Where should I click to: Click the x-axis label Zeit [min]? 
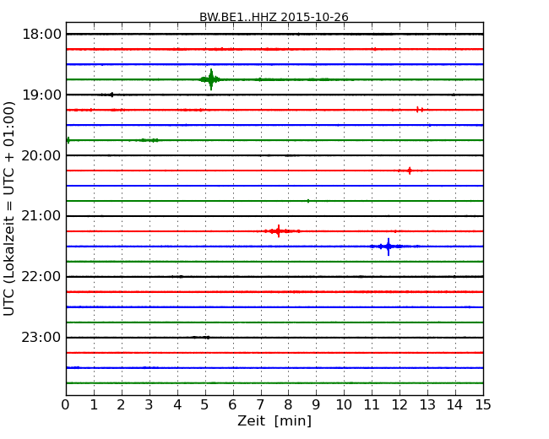[274, 420]
